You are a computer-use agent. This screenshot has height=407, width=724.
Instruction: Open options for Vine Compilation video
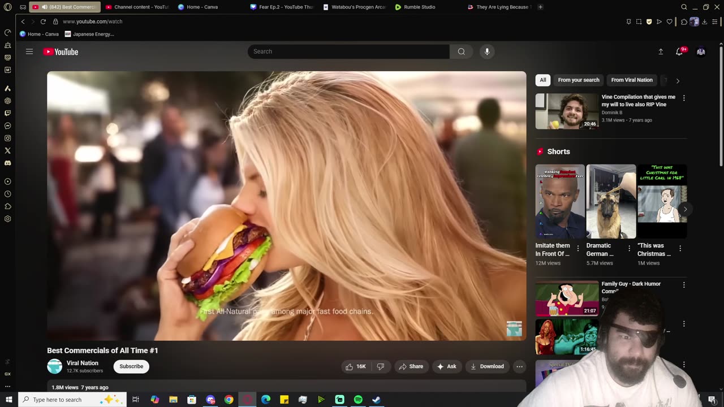point(684,98)
